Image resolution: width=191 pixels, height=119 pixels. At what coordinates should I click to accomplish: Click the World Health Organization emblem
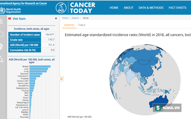(x=2, y=11)
